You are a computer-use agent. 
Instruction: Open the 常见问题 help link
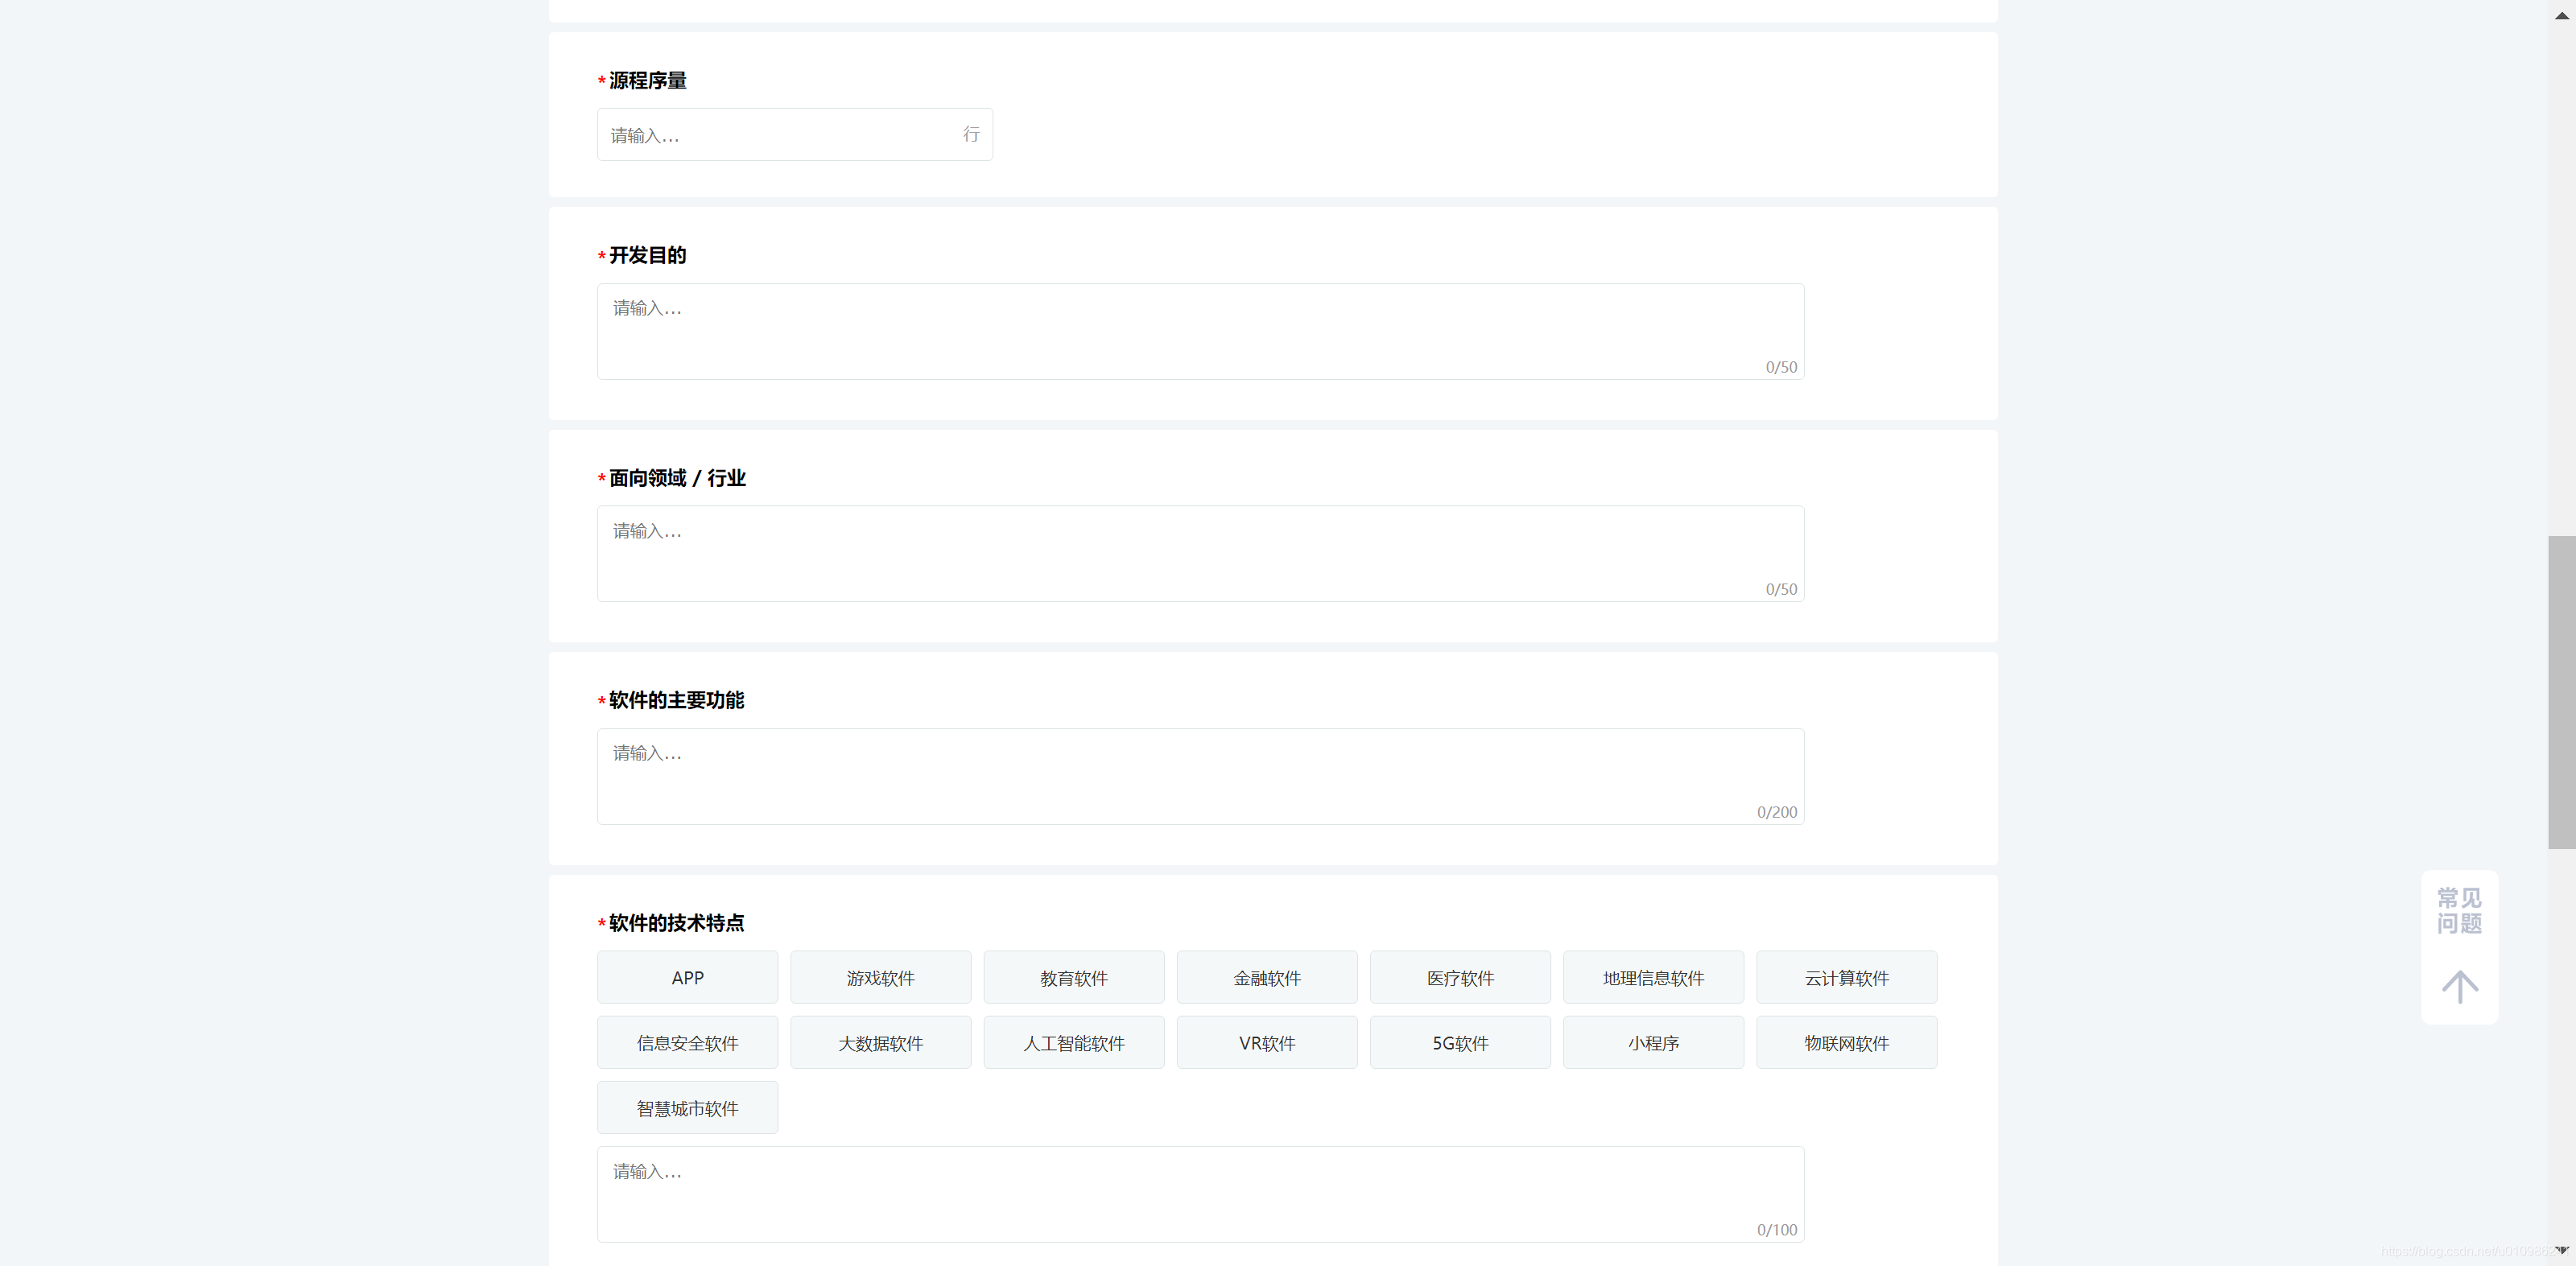tap(2459, 910)
